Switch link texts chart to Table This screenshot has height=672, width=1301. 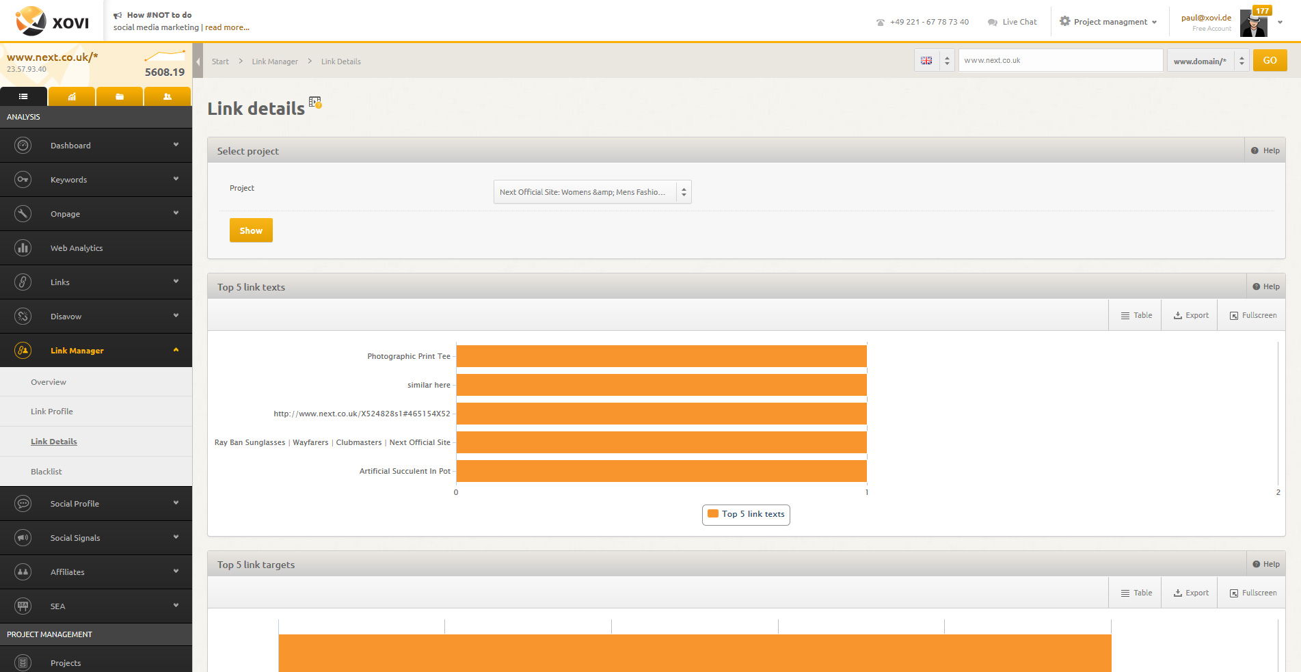click(x=1136, y=315)
